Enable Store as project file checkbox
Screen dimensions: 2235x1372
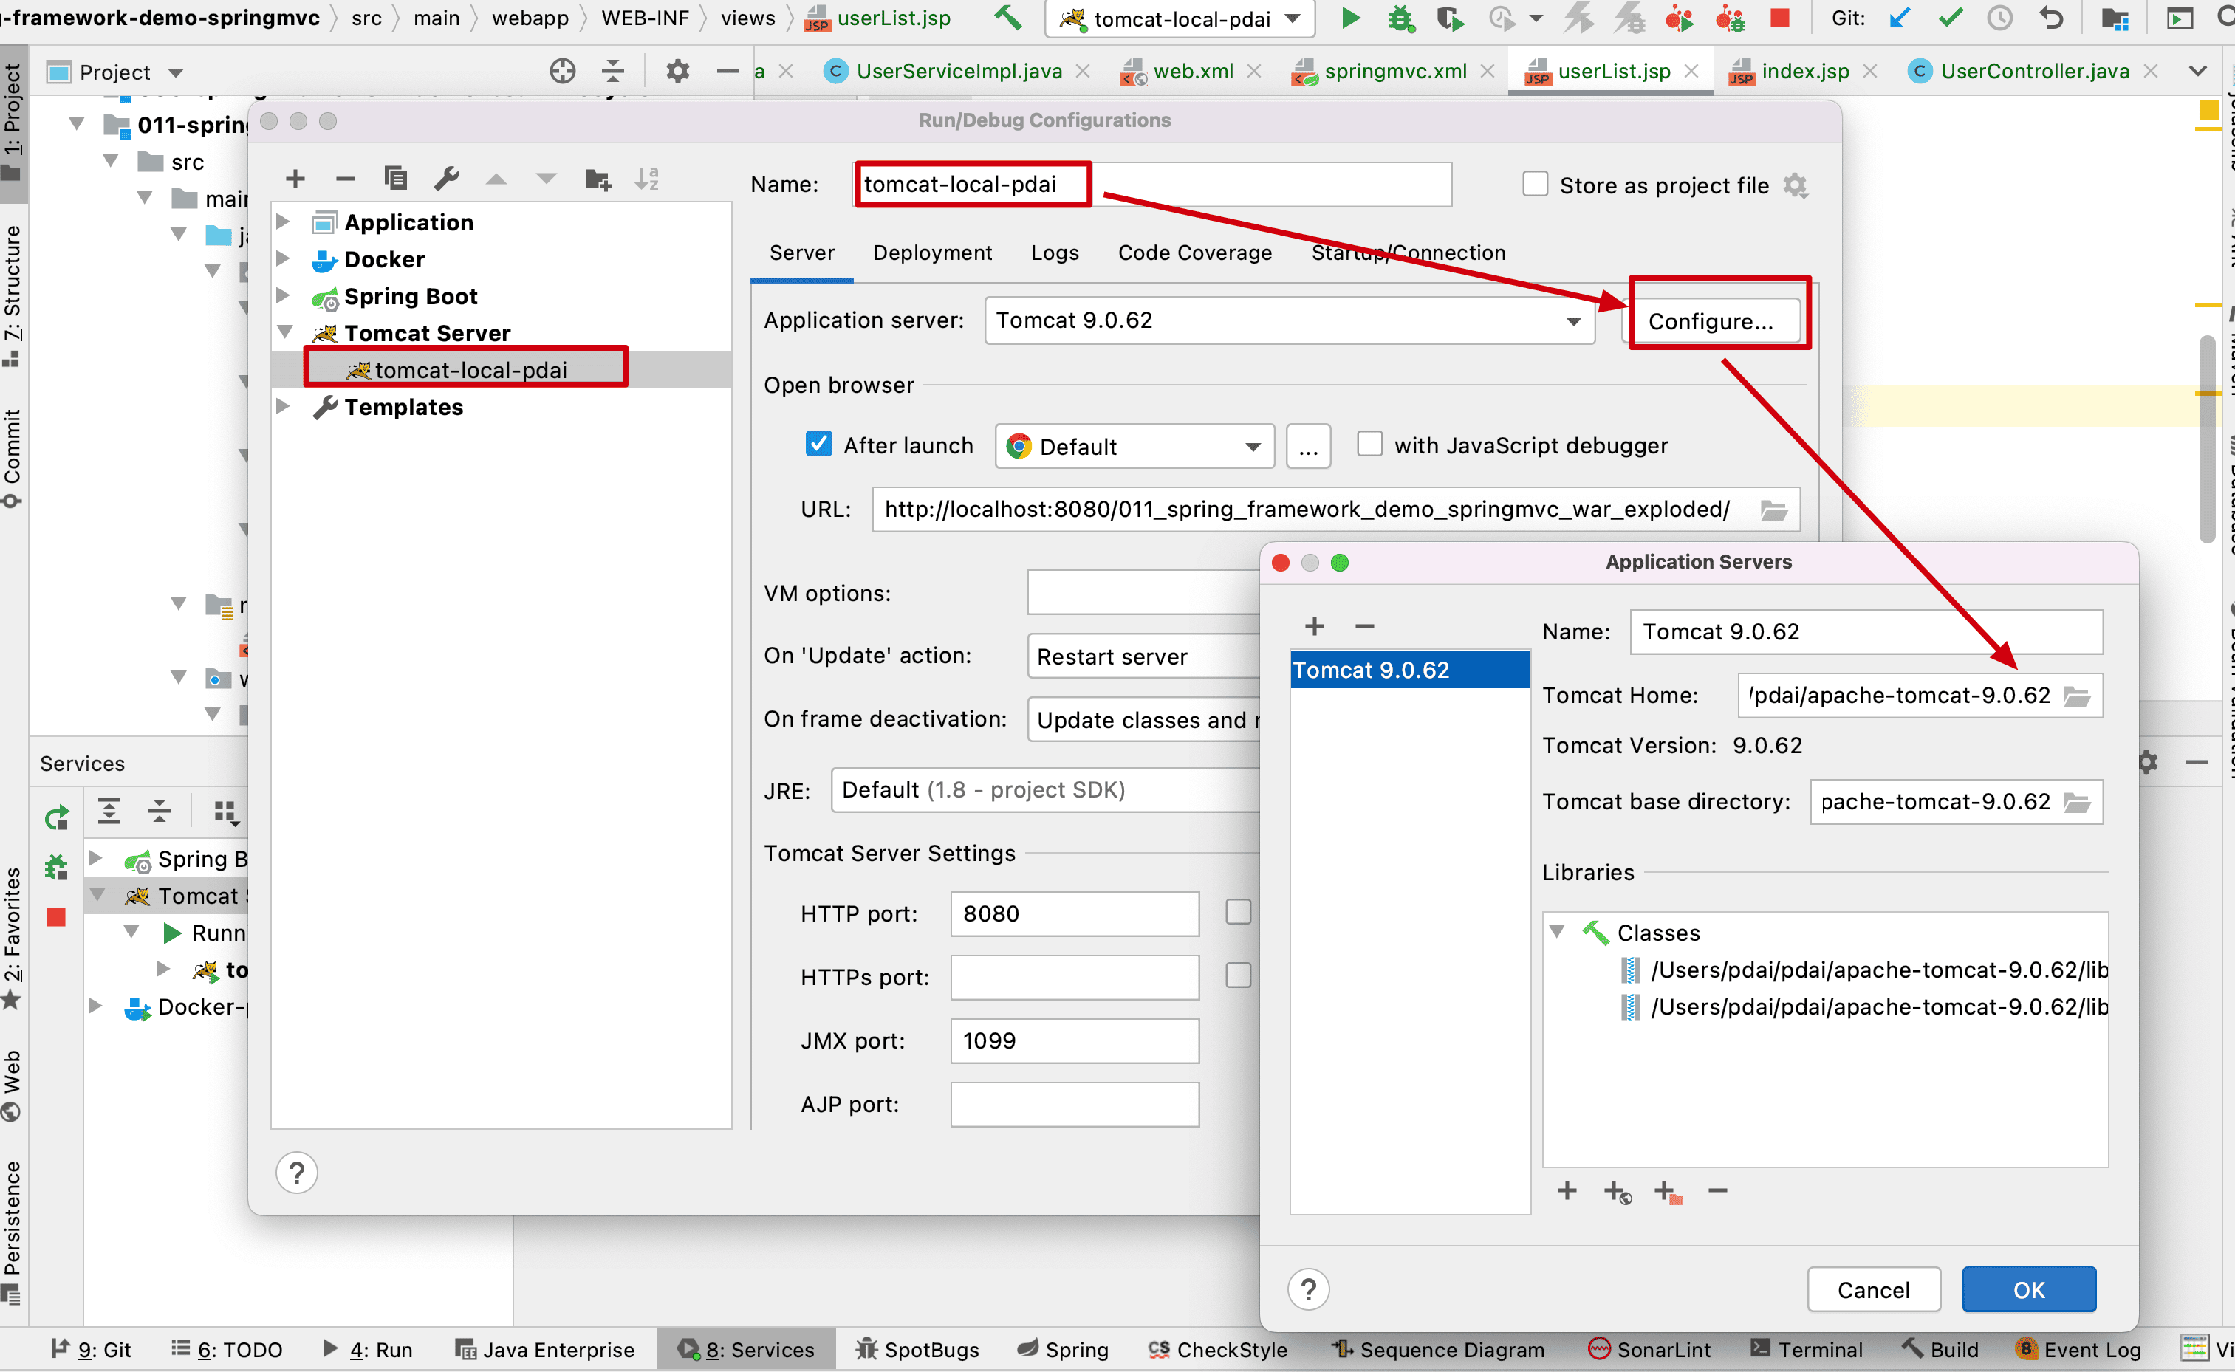pyautogui.click(x=1535, y=185)
